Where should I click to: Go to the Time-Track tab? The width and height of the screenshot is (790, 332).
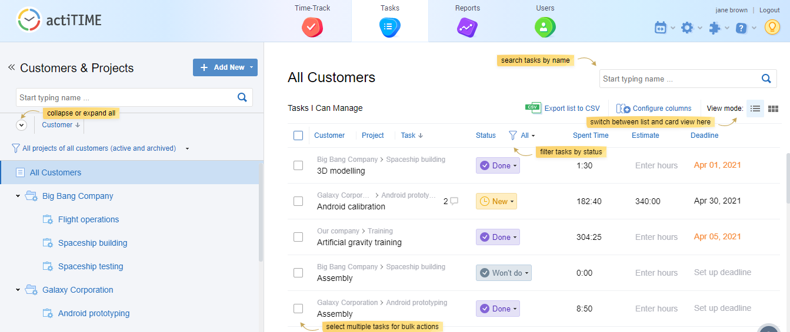coord(312,20)
